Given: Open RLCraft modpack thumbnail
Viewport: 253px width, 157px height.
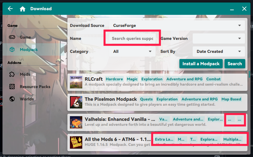Looking at the screenshot, I should [76, 82].
